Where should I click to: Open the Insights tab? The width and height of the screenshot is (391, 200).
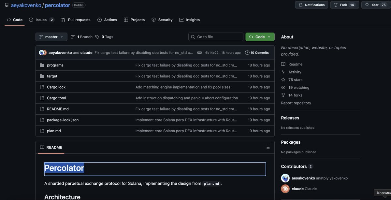click(189, 20)
